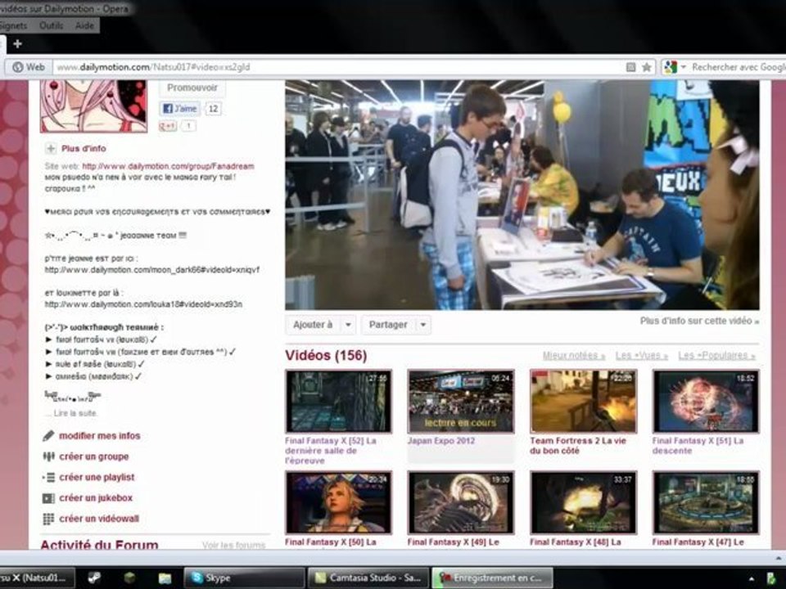The width and height of the screenshot is (786, 589).
Task: Open the créer un groupe link
Action: pyautogui.click(x=94, y=456)
